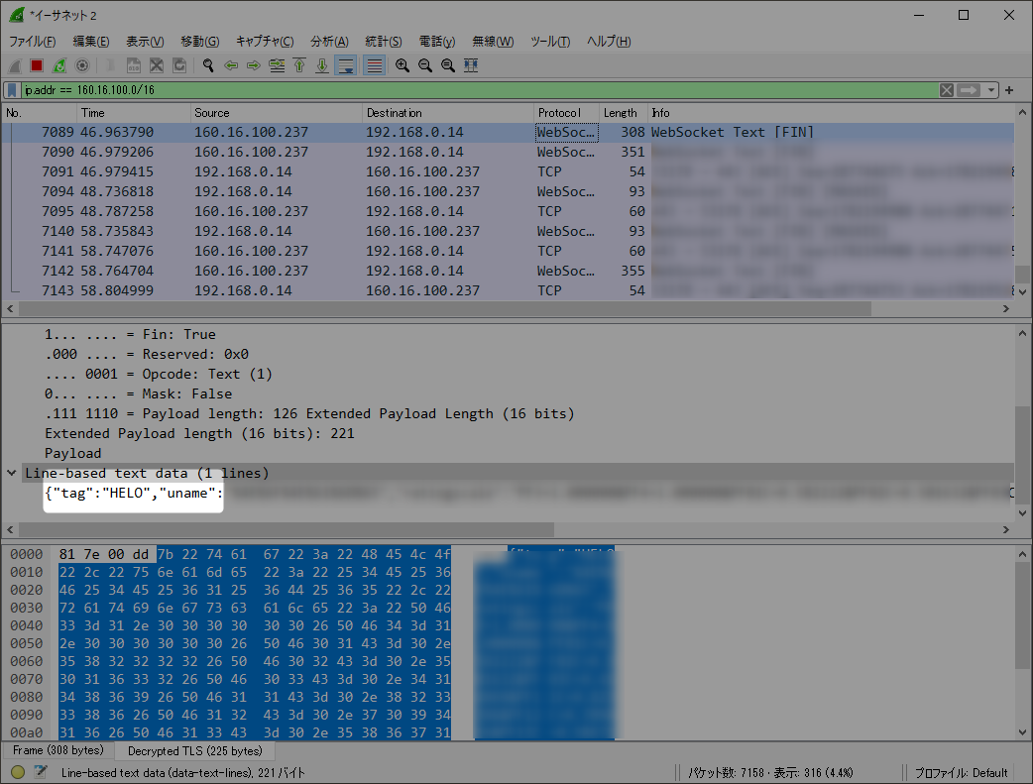Sort packets by Source column
The image size is (1033, 784).
click(277, 113)
